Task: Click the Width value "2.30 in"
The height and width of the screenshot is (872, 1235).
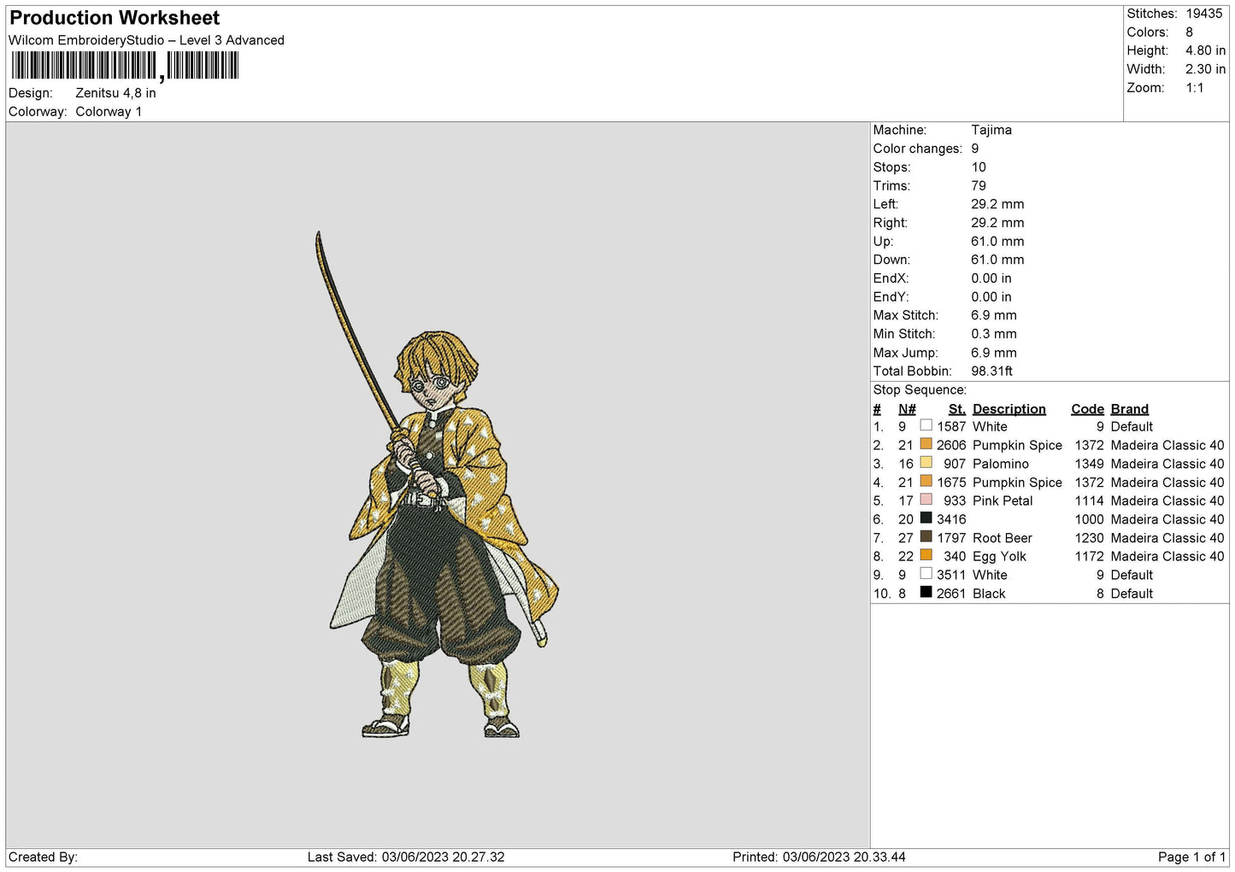Action: coord(1205,69)
